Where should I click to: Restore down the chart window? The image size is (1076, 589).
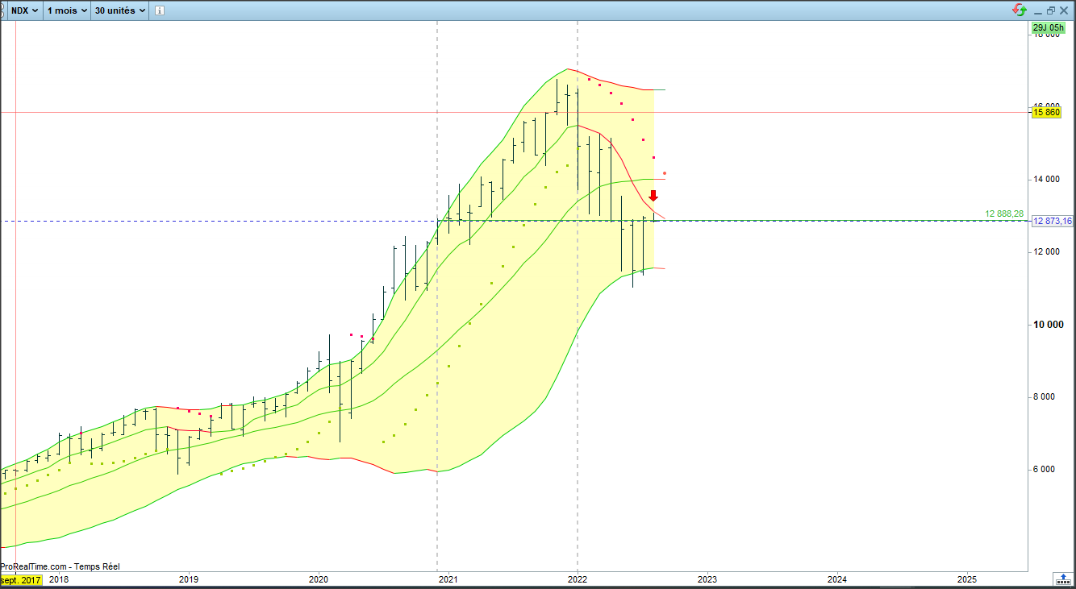click(x=1050, y=10)
